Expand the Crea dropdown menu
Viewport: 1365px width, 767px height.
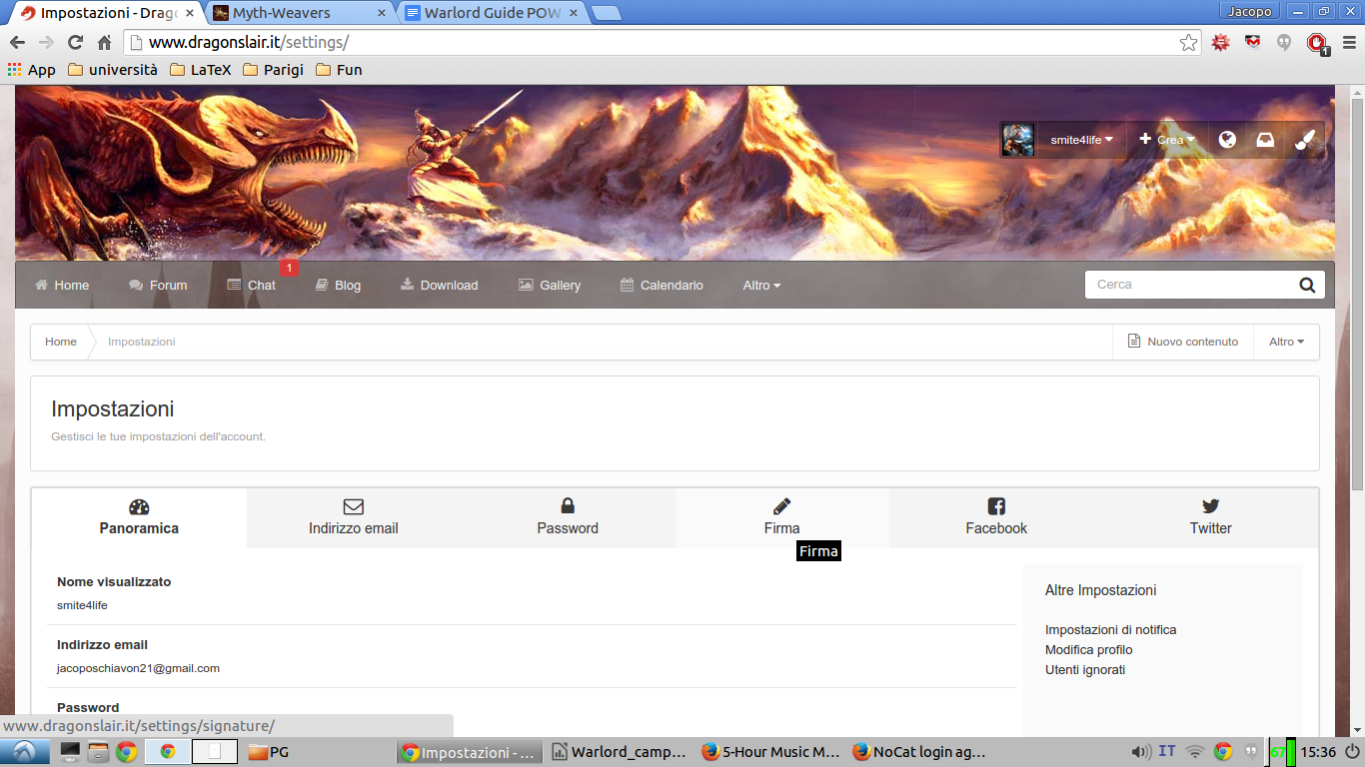1167,140
